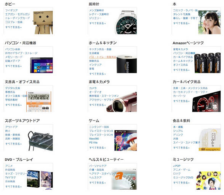The width and height of the screenshot is (224, 195).
Task: Open the J-POP link
Action: [x=177, y=166]
